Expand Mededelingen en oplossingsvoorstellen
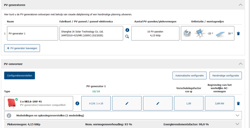 [237, 115]
